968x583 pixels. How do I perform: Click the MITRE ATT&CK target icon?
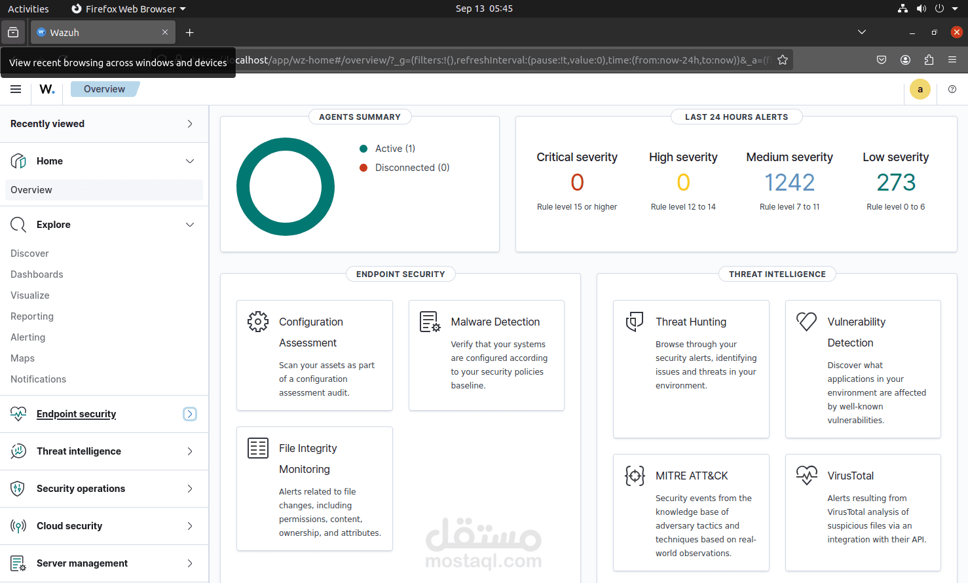[x=635, y=476]
